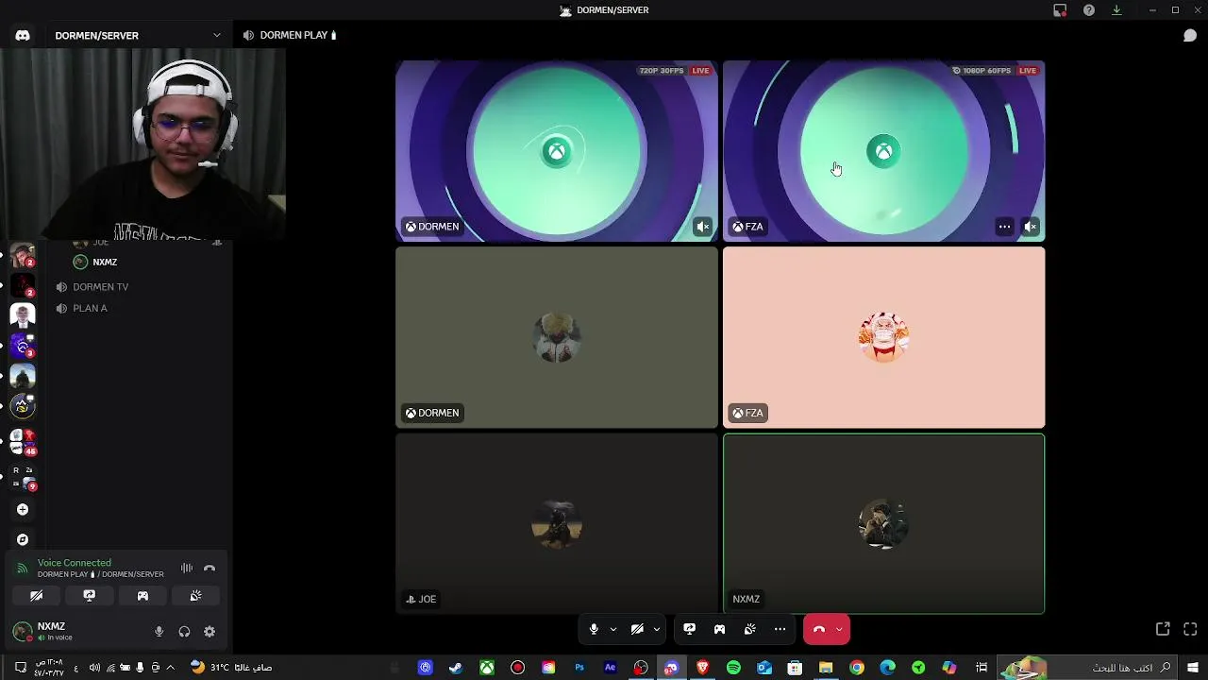Open disconnect options arrow

839,629
